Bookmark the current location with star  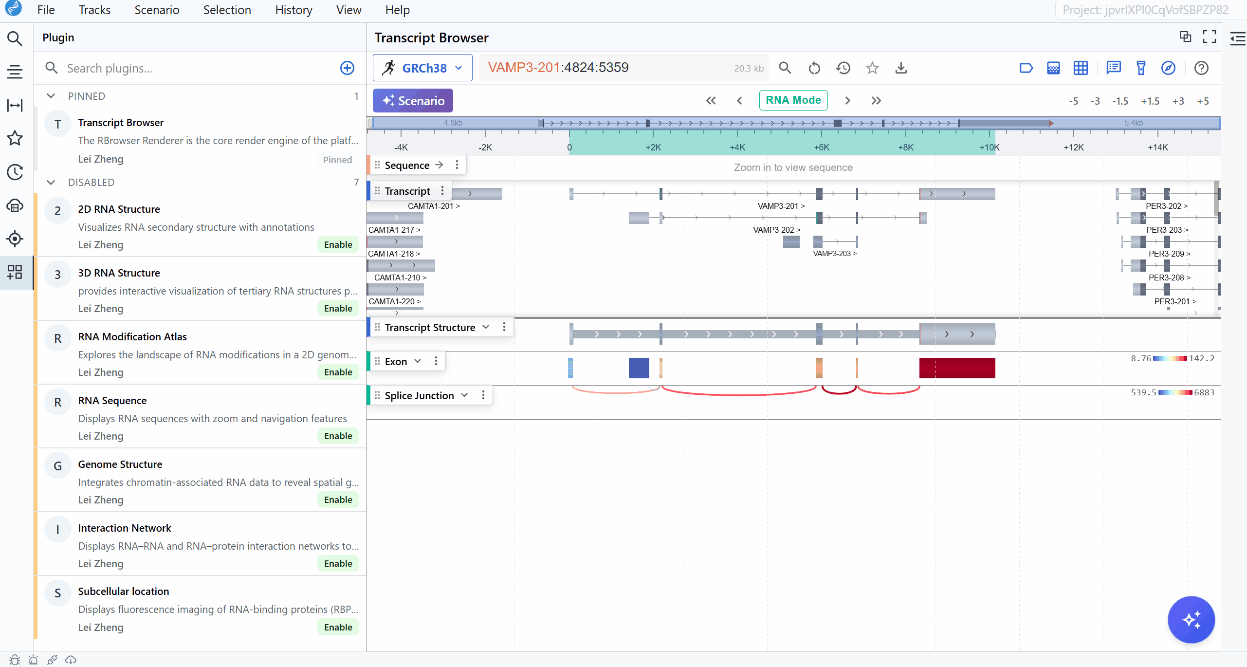872,68
